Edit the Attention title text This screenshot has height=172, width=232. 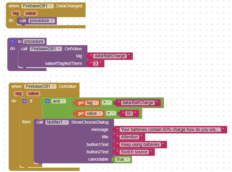(129, 137)
